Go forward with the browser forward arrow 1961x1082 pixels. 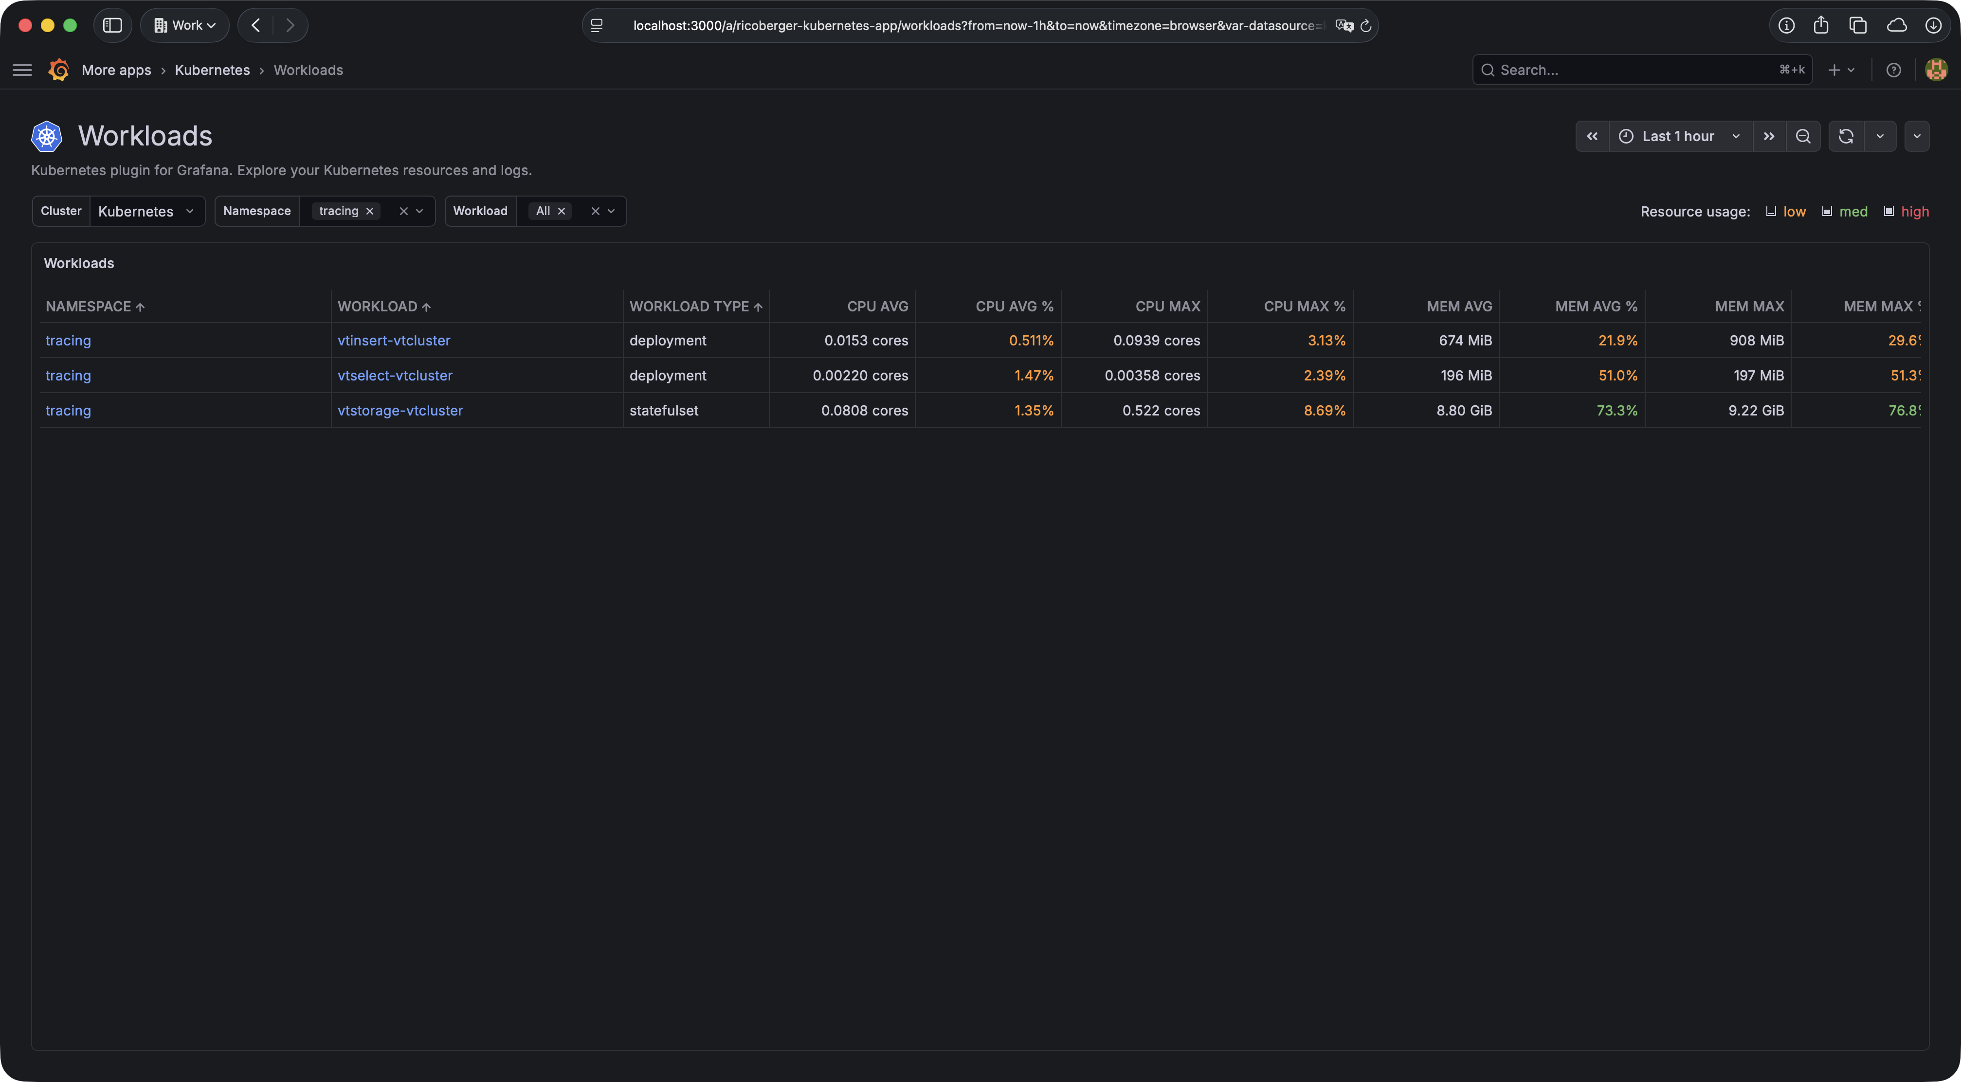point(290,25)
